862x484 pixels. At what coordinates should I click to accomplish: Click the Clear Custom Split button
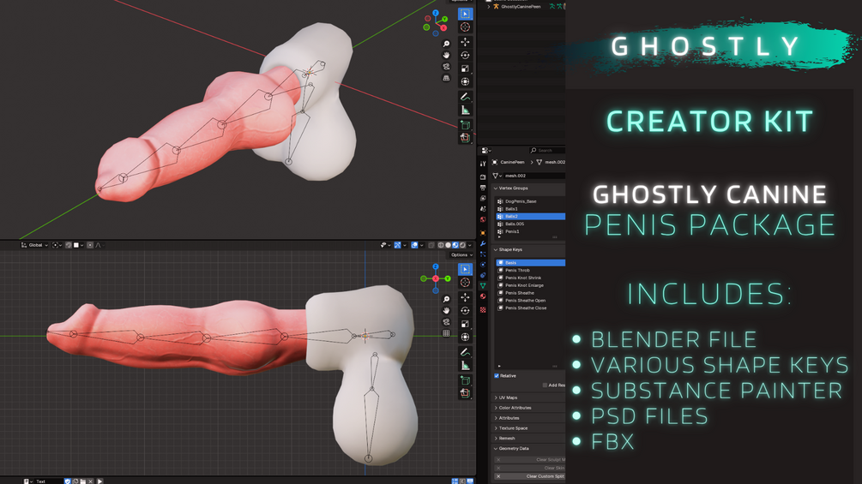click(x=529, y=476)
